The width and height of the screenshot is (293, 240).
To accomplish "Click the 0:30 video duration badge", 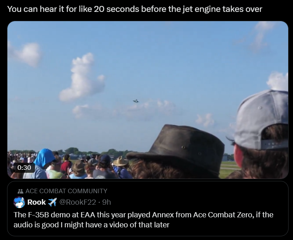I will [x=24, y=168].
